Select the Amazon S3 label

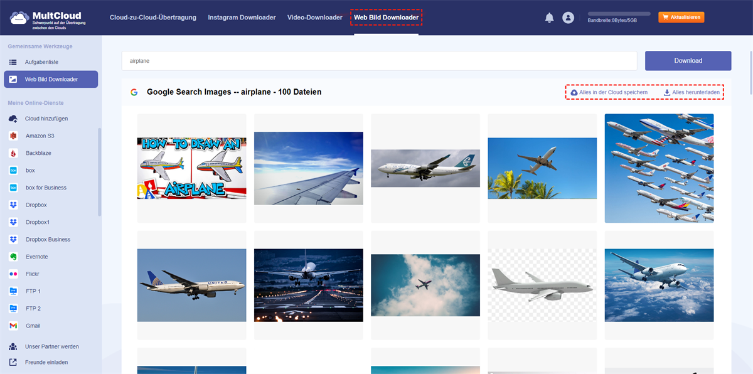click(40, 136)
